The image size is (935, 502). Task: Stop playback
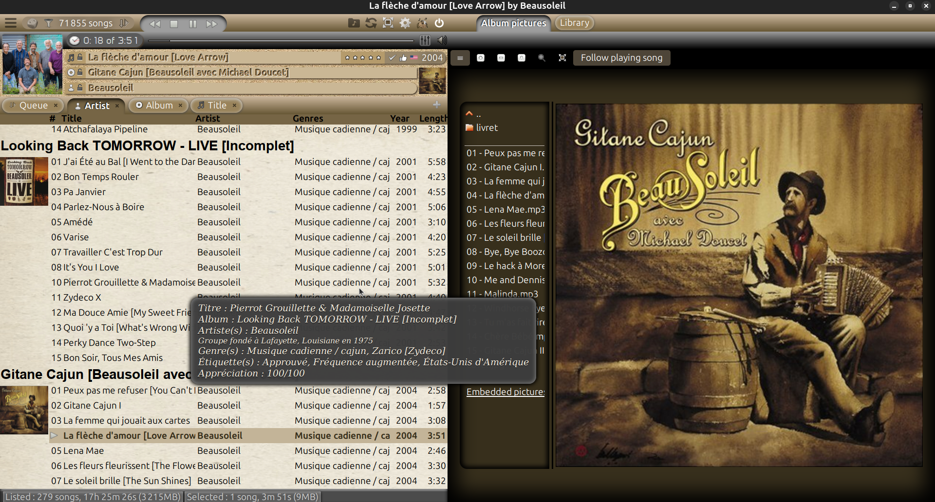[174, 24]
